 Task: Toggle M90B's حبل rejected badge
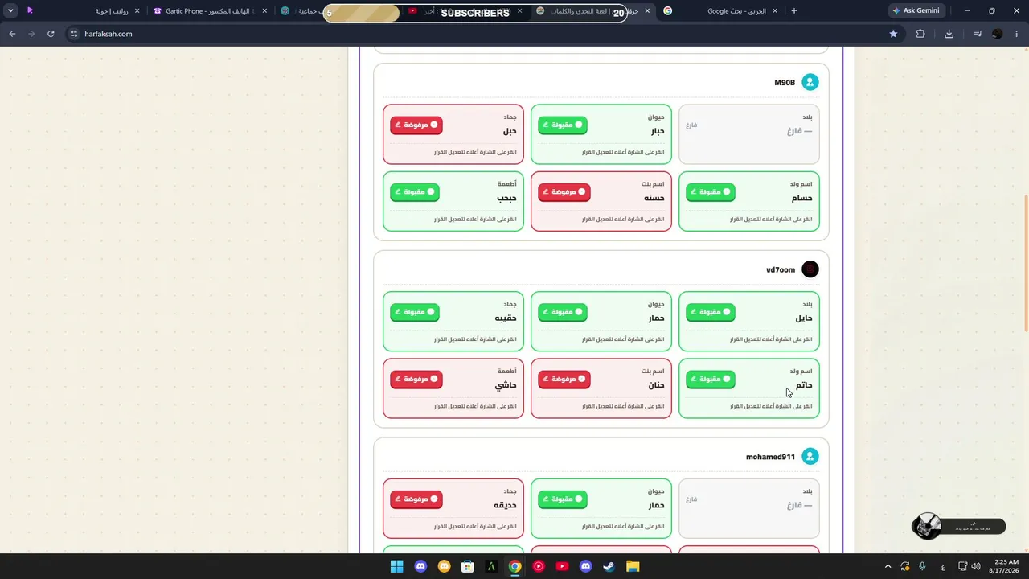click(x=416, y=125)
